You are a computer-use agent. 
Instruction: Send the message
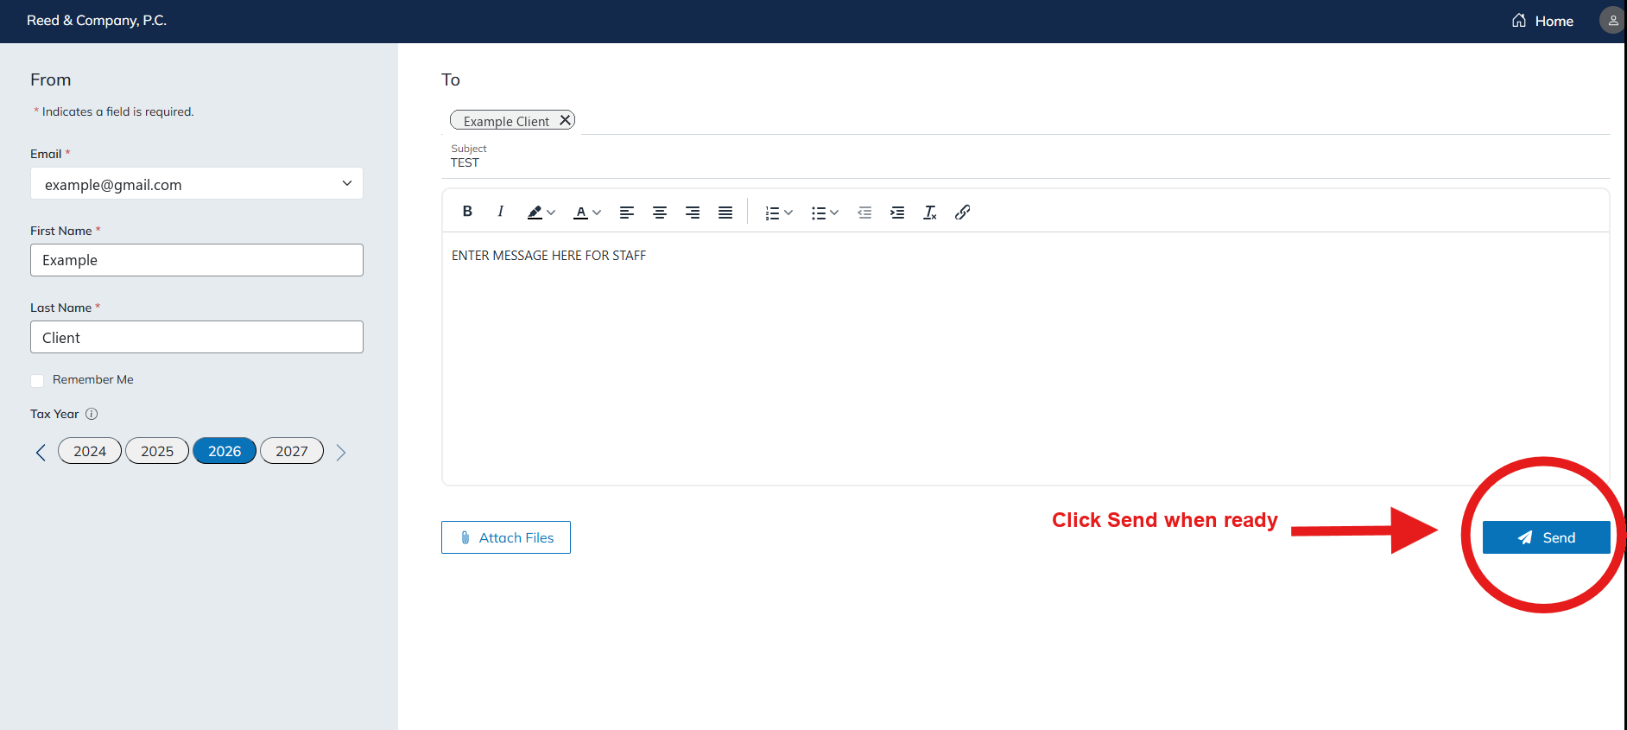coord(1547,537)
